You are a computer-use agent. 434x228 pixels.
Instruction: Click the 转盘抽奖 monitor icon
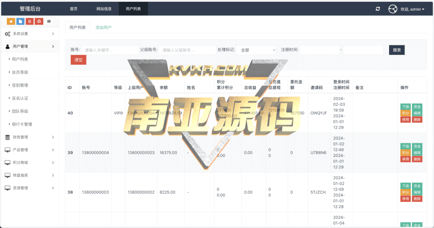pos(8,175)
